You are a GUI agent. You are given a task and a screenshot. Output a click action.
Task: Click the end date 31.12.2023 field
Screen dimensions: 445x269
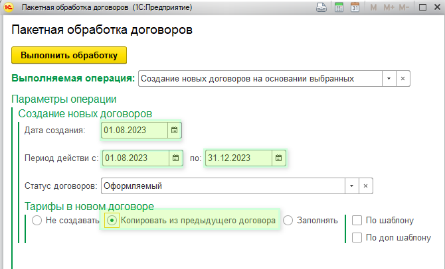pos(238,158)
